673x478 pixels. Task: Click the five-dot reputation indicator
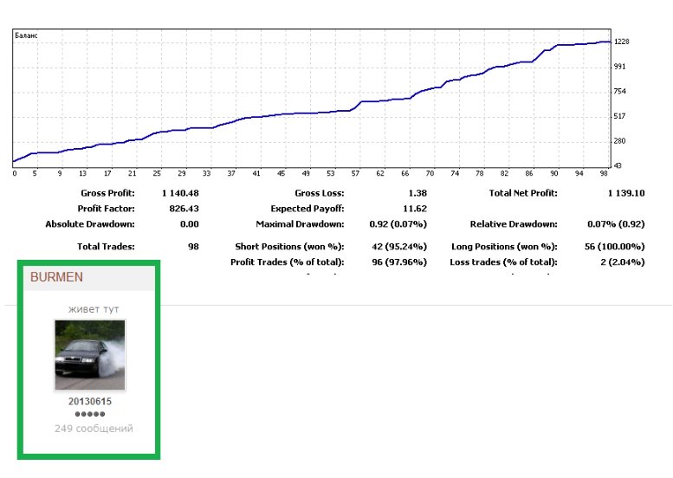90,414
